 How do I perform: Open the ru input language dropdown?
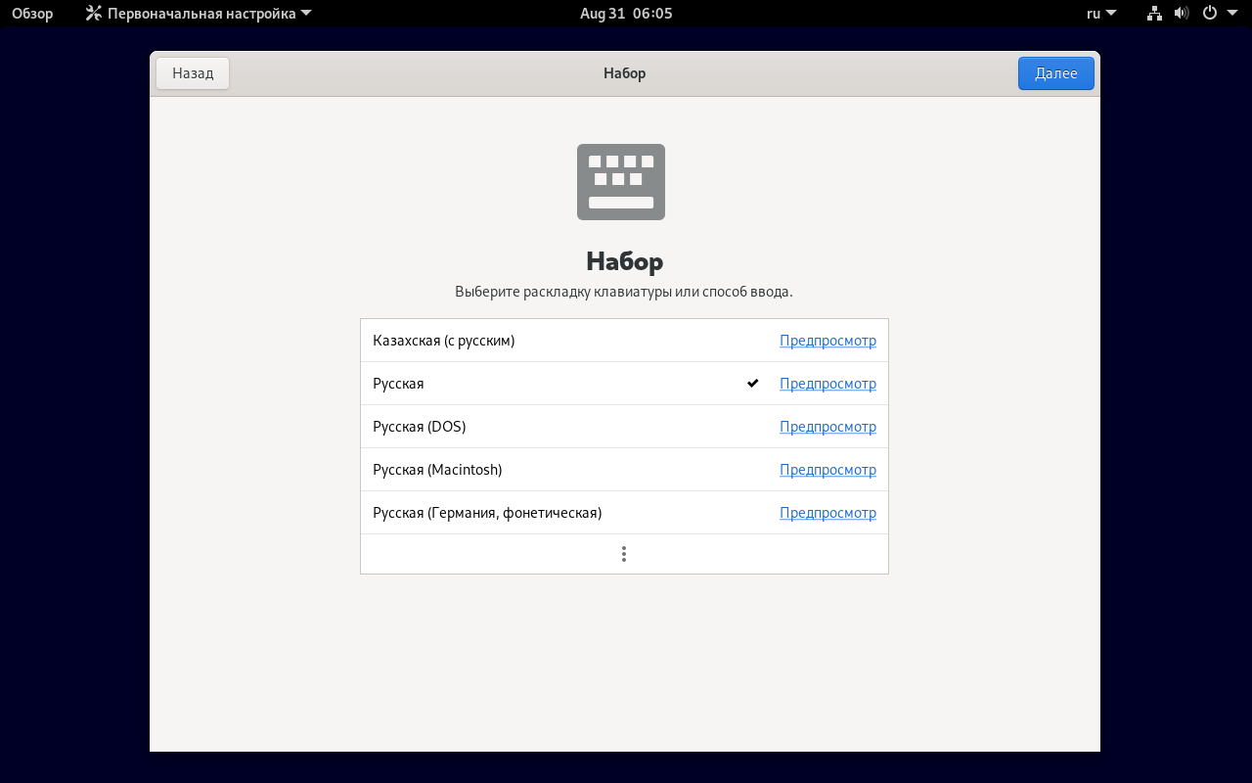coord(1100,14)
